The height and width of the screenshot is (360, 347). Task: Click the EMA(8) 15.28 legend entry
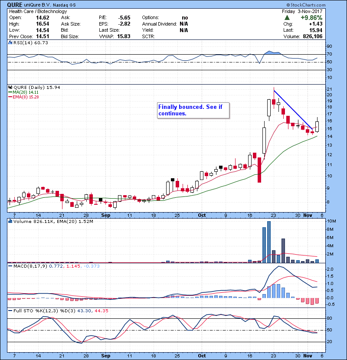pos(23,97)
